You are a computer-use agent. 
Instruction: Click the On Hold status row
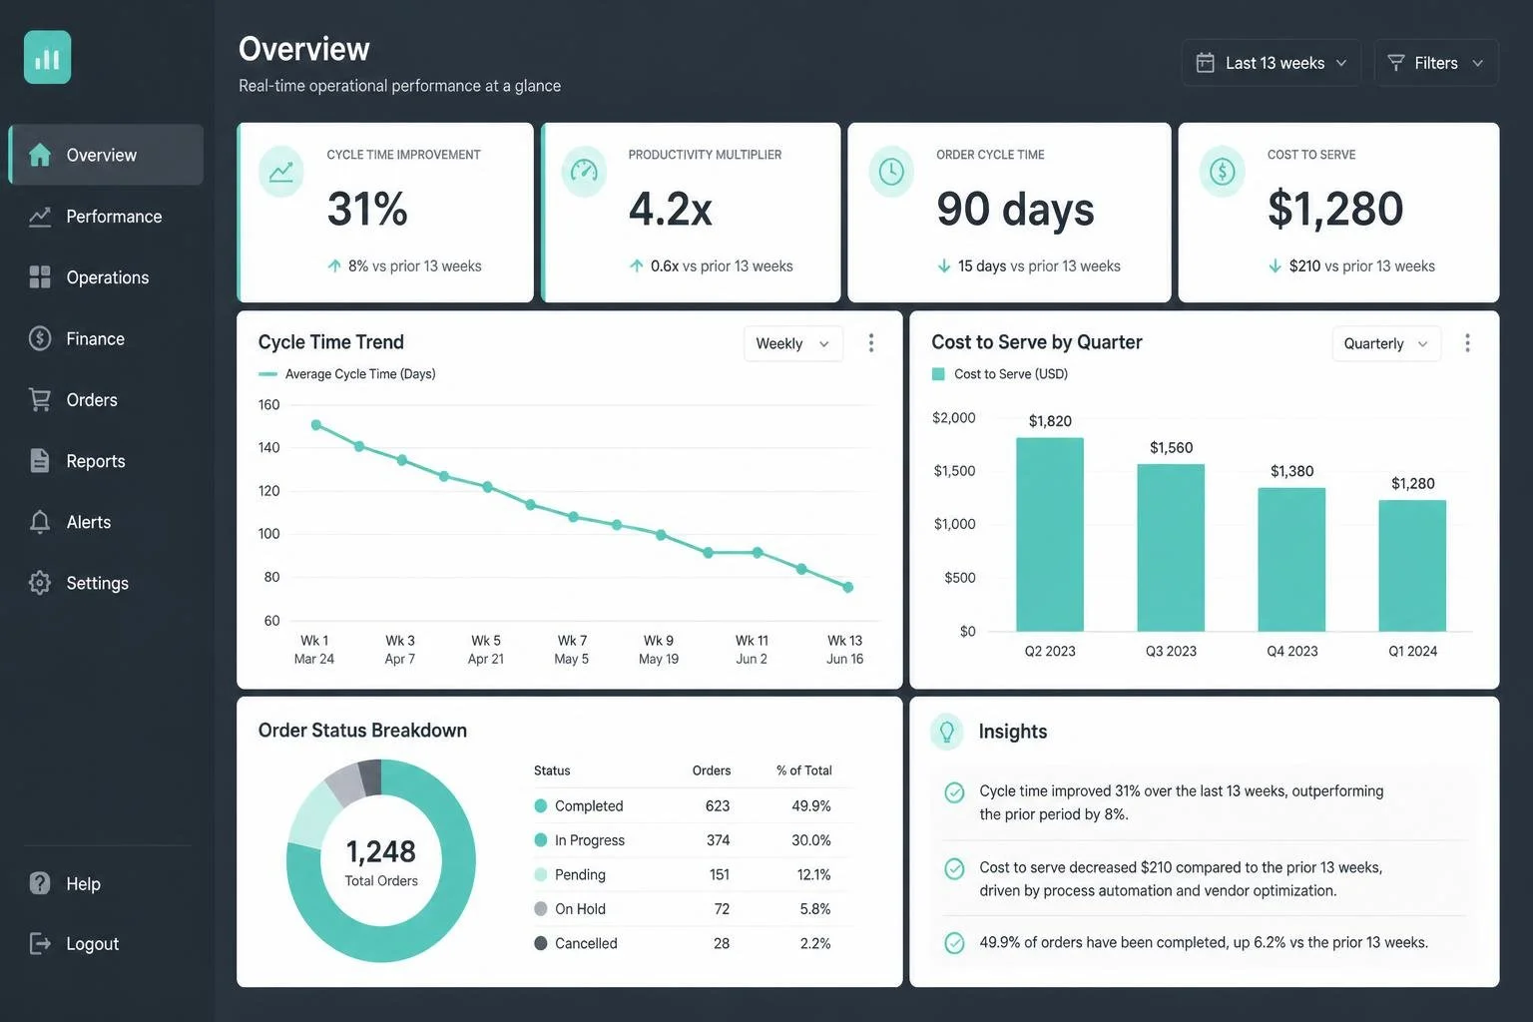click(692, 908)
